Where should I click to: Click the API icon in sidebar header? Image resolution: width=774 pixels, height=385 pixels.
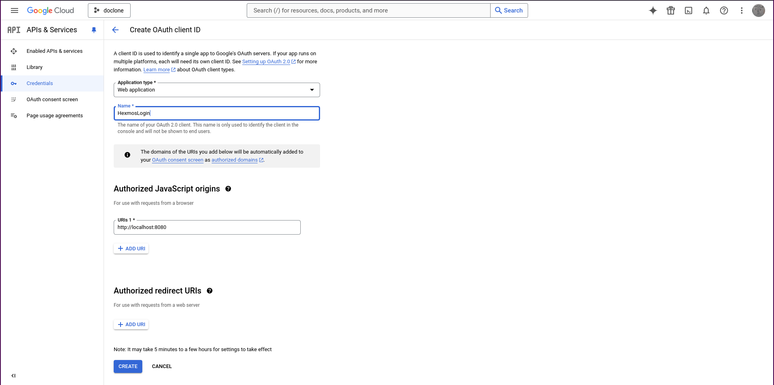[x=14, y=30]
